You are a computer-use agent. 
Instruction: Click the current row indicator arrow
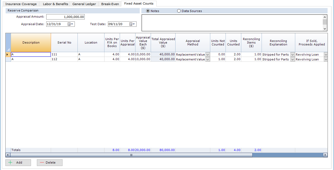[7, 55]
